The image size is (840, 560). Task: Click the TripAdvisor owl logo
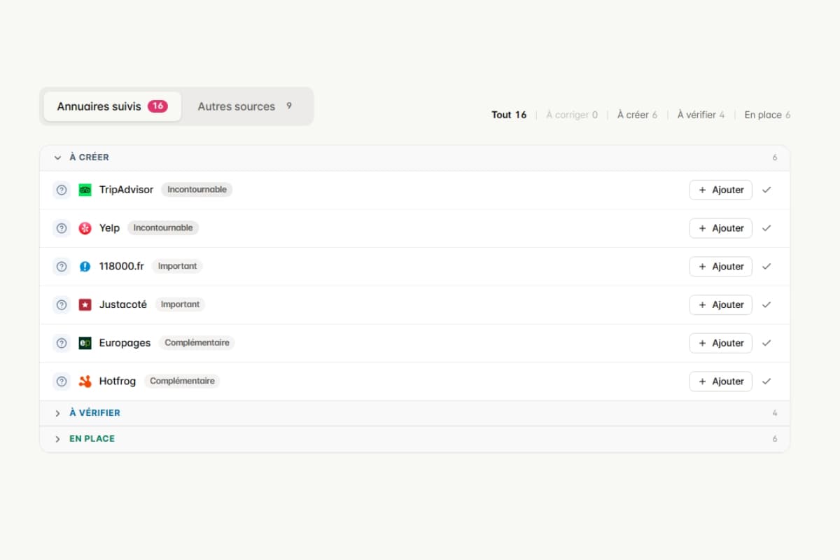[x=85, y=190]
